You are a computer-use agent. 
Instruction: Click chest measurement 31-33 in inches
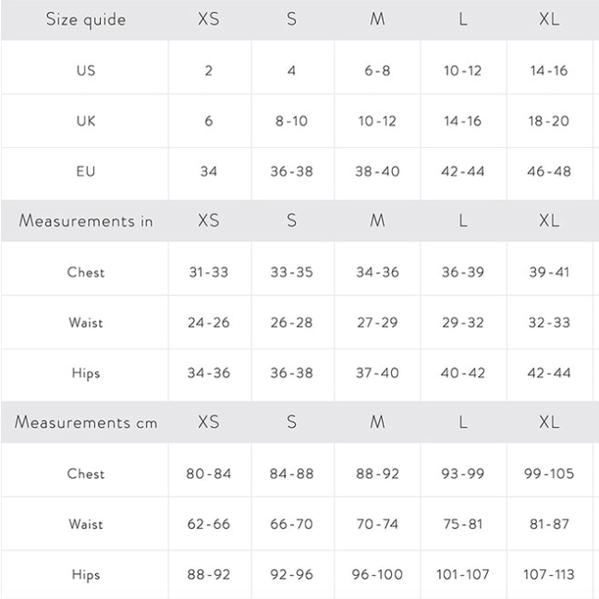click(209, 273)
